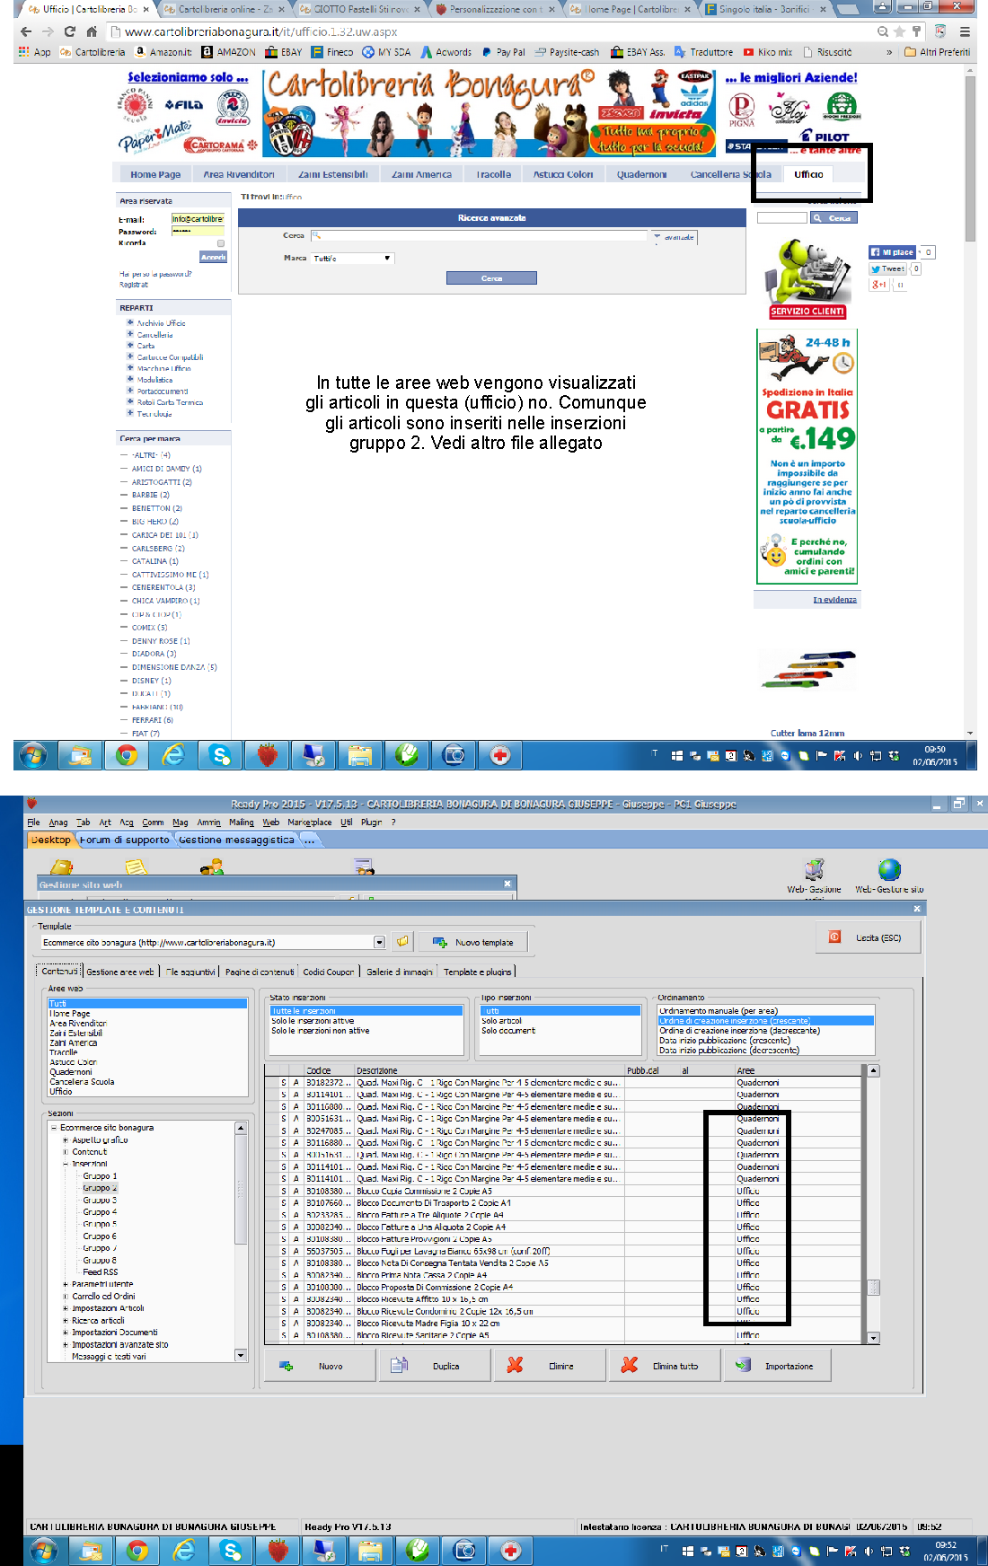
Task: Collapse the Inserzioni tree node
Action: [x=66, y=1164]
